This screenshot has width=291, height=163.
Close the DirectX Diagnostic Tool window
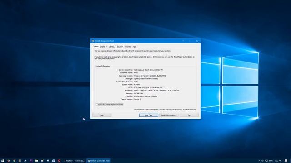click(197, 41)
